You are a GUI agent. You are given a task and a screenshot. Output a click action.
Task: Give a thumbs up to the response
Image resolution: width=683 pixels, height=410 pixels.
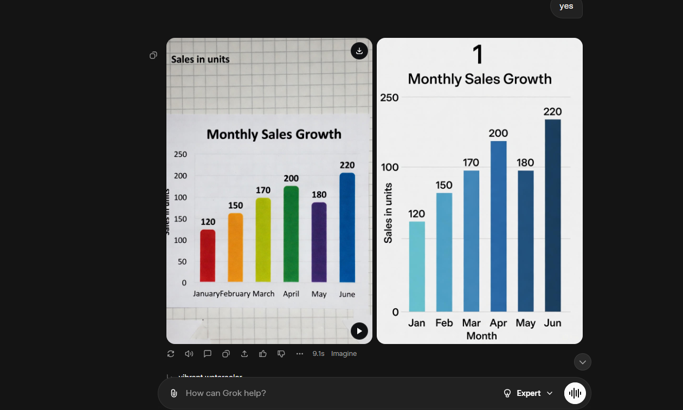(x=263, y=353)
